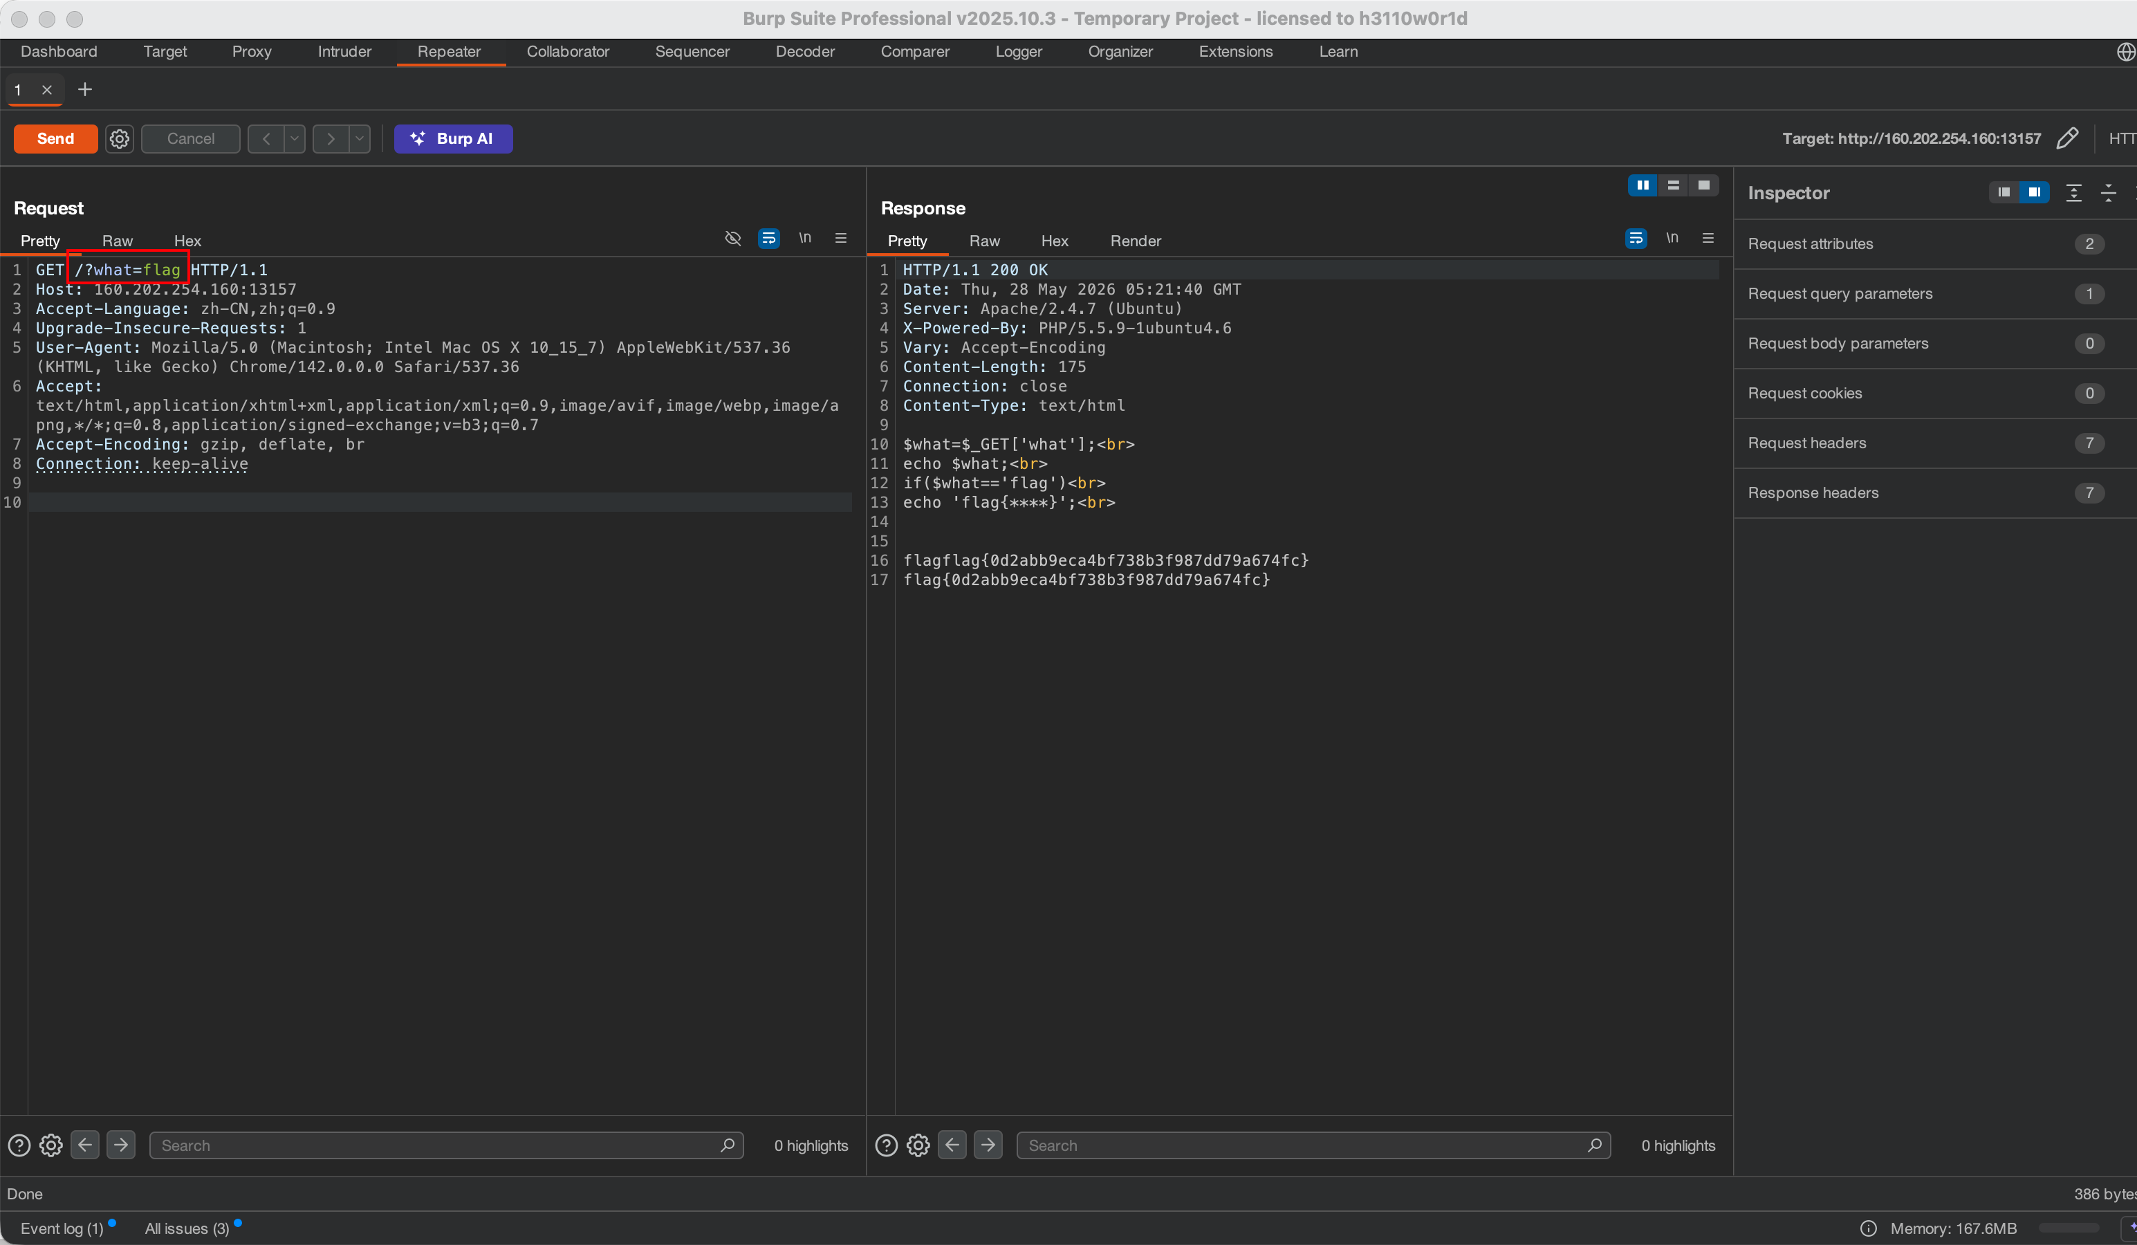Add a new Repeater tab

pyautogui.click(x=85, y=89)
